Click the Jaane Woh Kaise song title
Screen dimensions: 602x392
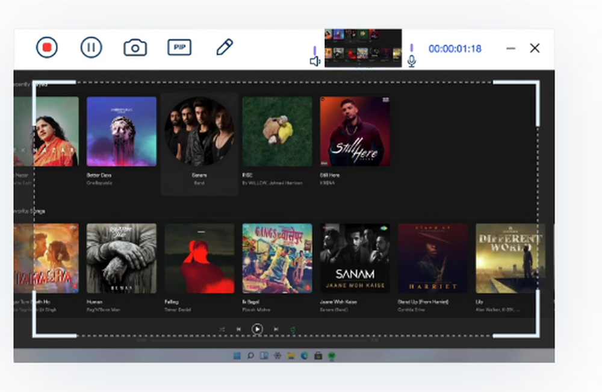(x=338, y=302)
